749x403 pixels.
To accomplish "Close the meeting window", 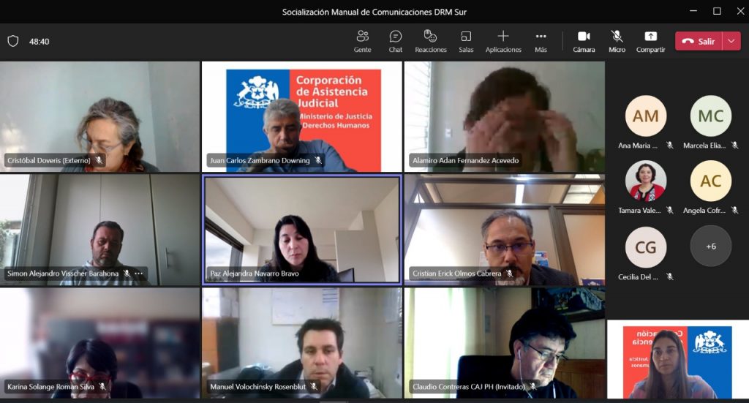I will [740, 11].
